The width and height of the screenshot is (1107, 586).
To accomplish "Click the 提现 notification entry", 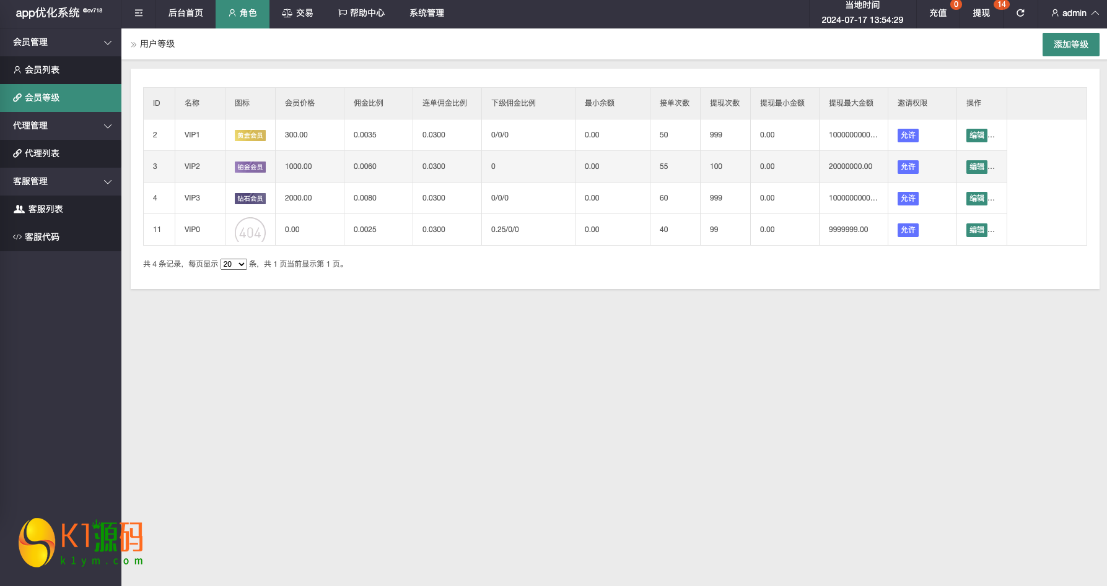I will pos(981,14).
